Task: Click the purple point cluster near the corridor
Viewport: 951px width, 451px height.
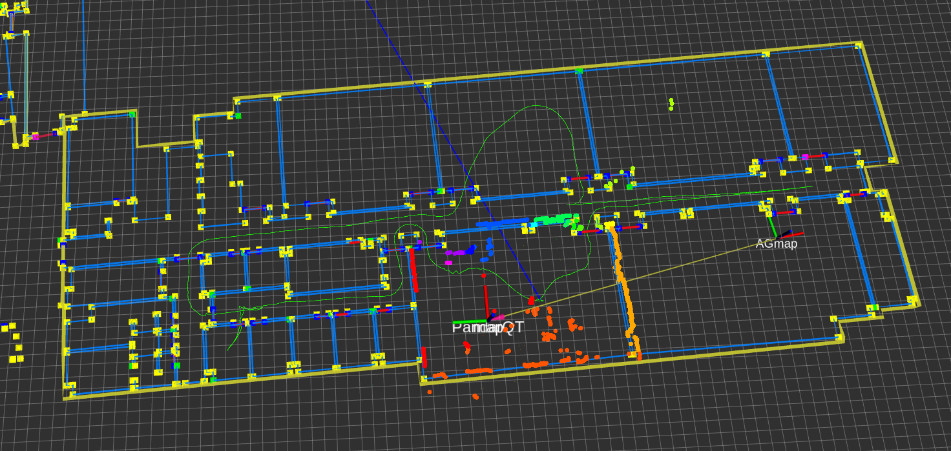Action: click(461, 253)
